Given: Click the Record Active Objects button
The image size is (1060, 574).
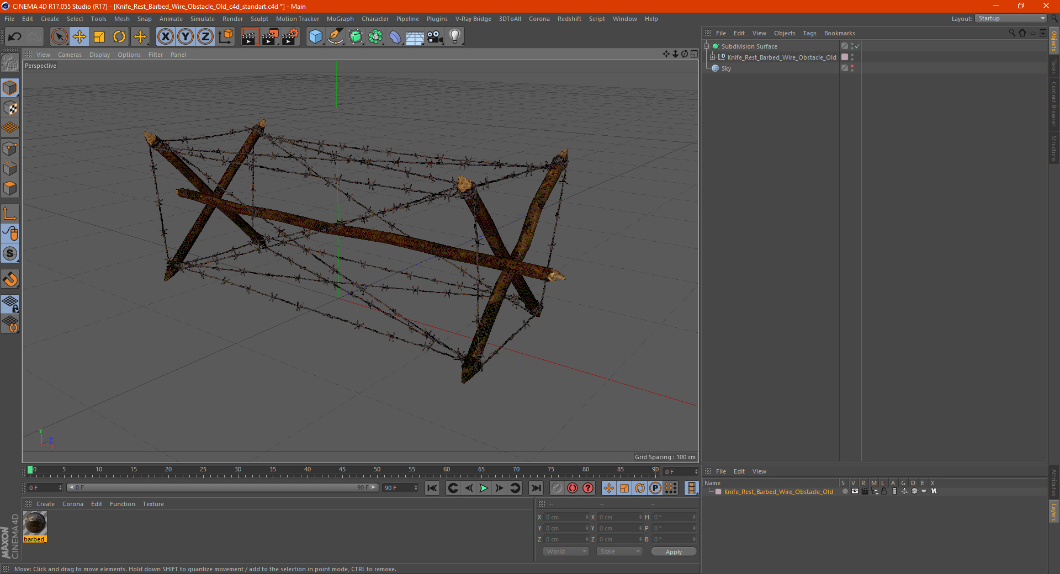Looking at the screenshot, I should pos(556,488).
